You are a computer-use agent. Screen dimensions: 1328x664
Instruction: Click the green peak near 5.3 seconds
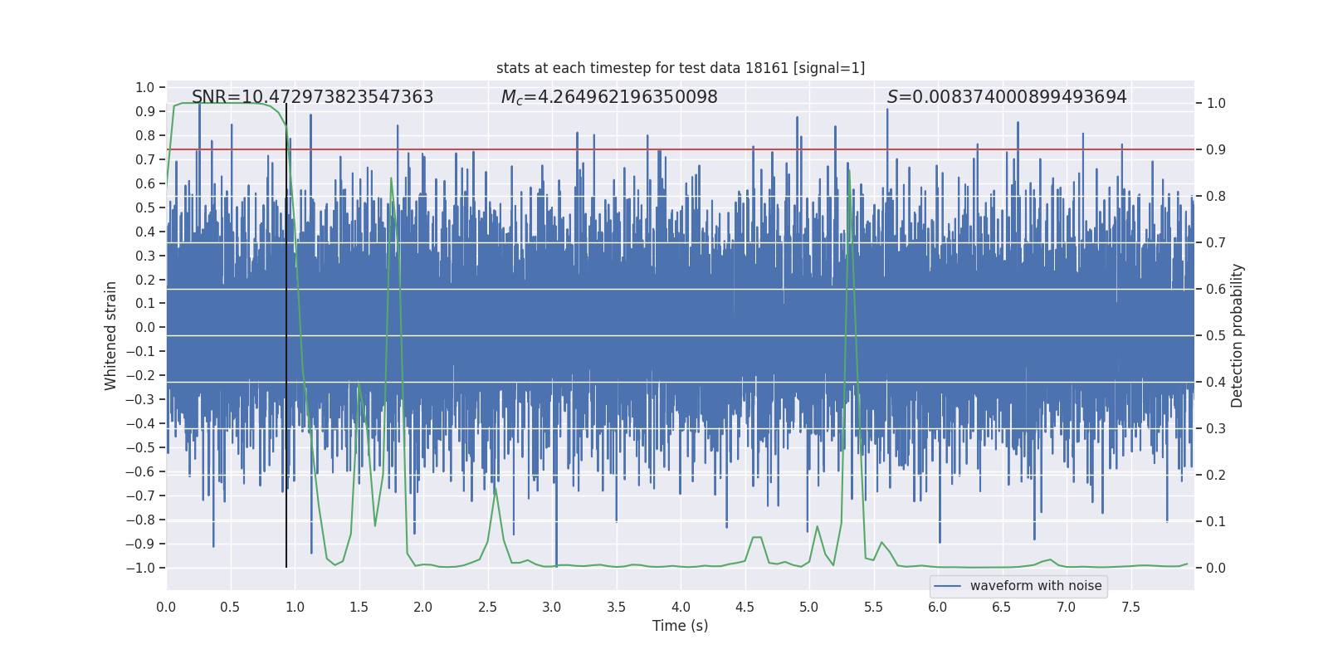pyautogui.click(x=848, y=172)
